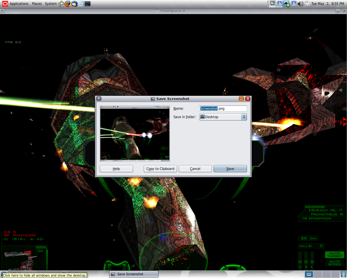The width and height of the screenshot is (347, 278).
Task: Open the Firefox browser launcher
Action: pyautogui.click(x=68, y=4)
